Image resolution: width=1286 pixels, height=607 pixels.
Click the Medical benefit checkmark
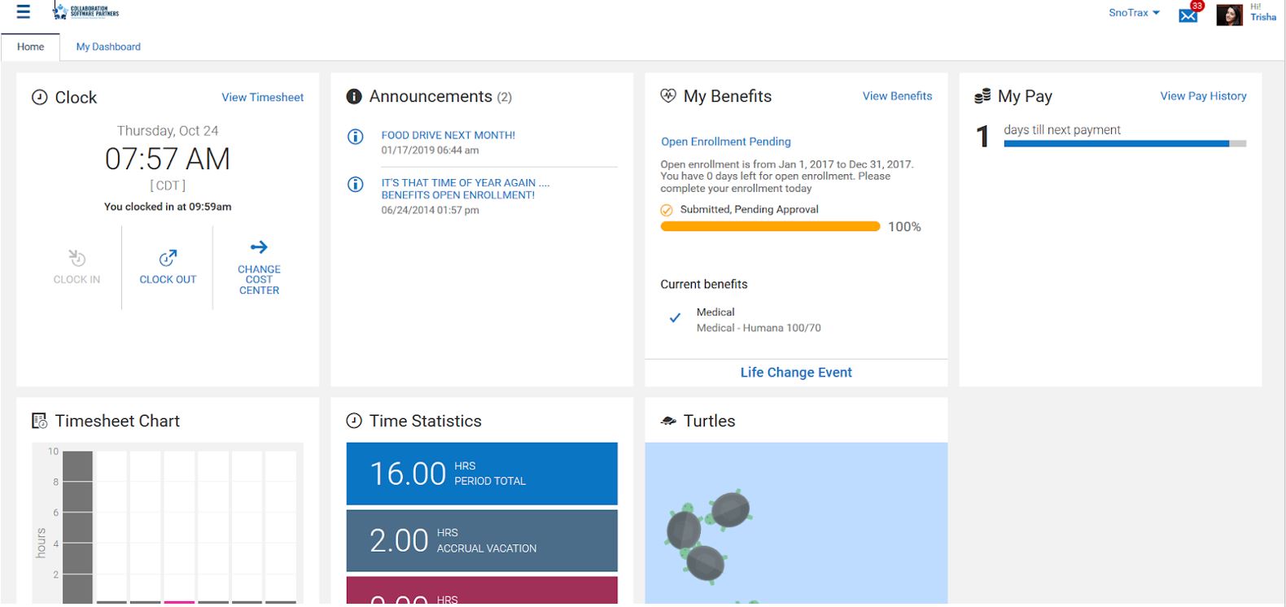tap(675, 318)
